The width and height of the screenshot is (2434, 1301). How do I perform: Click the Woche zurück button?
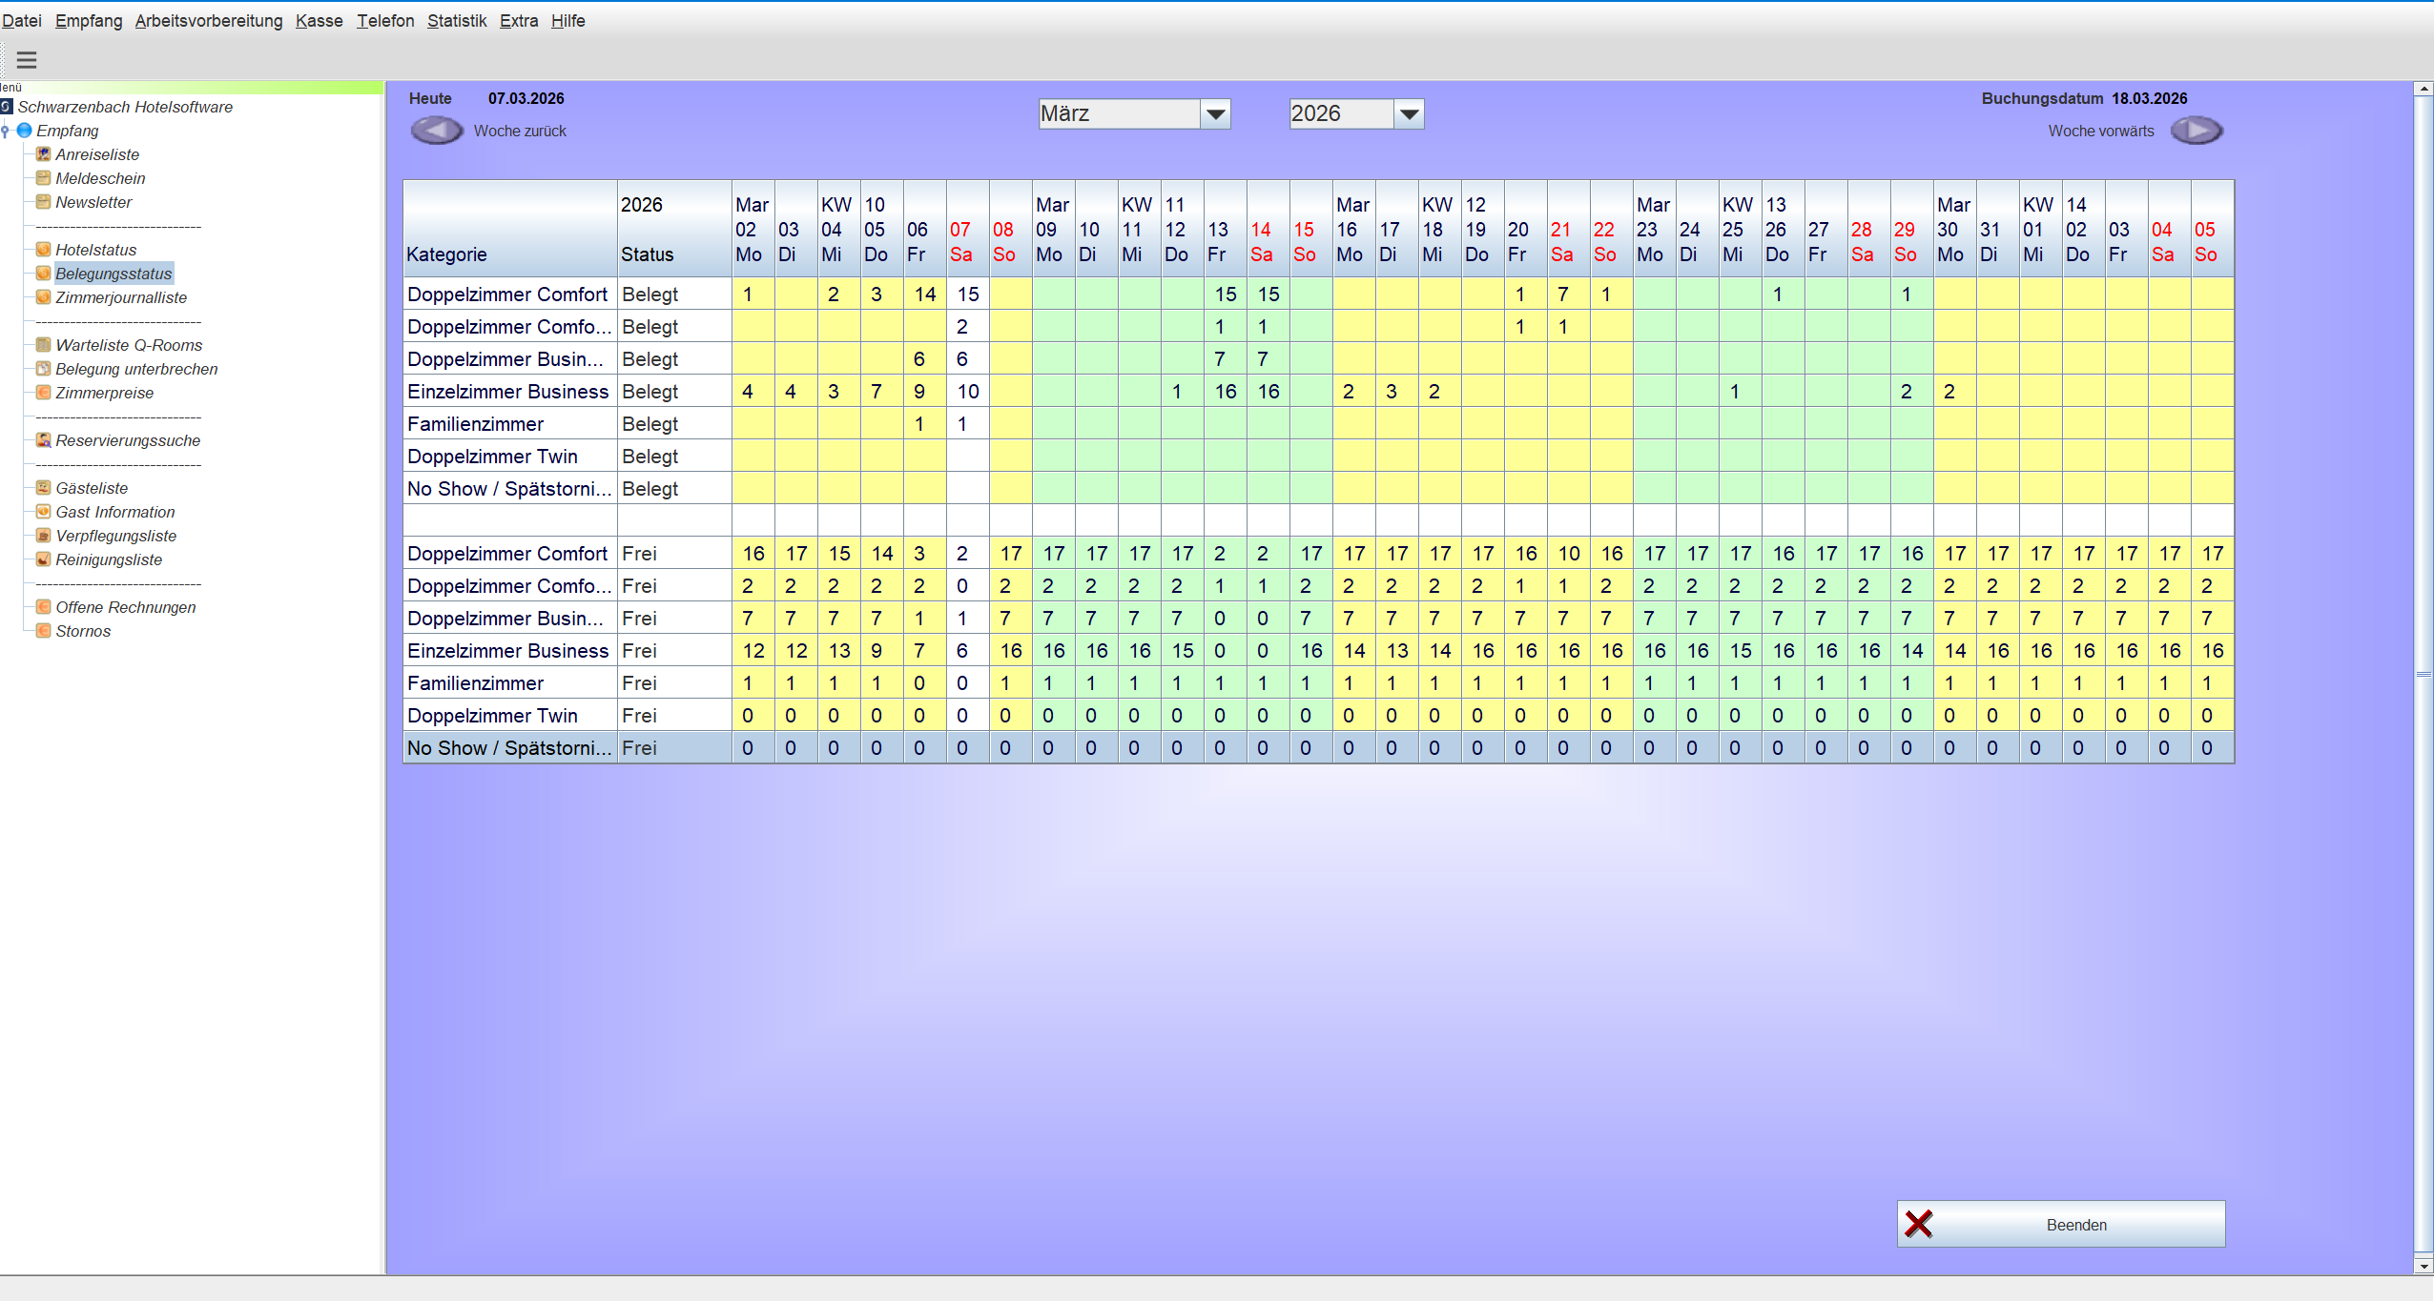coord(437,131)
